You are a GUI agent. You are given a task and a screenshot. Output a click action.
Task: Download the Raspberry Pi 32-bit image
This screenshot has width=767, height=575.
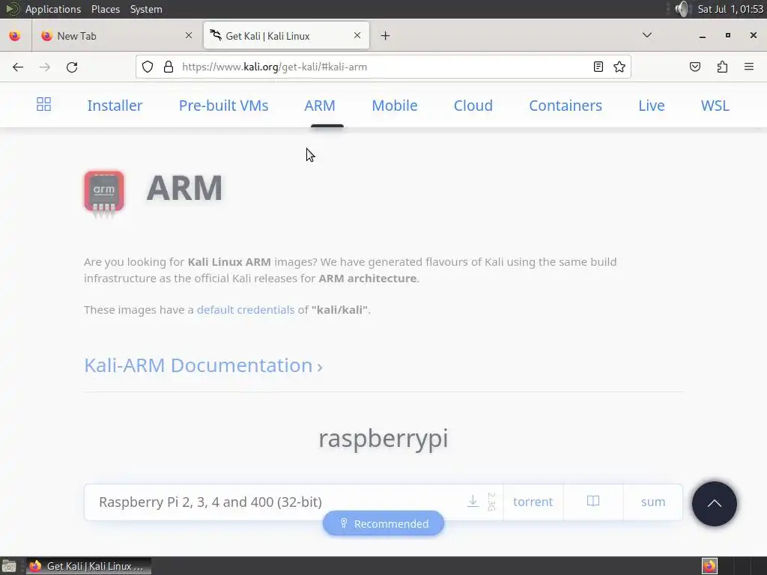click(473, 502)
